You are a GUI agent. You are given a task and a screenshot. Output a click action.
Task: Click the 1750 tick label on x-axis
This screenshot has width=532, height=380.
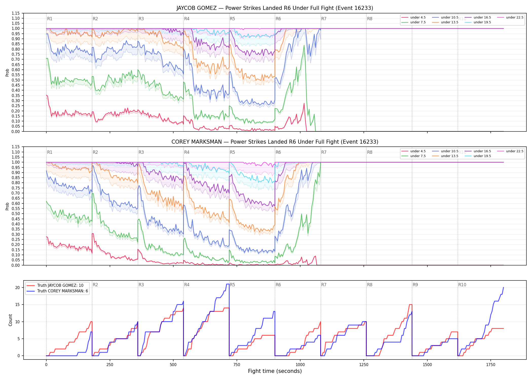click(x=491, y=365)
